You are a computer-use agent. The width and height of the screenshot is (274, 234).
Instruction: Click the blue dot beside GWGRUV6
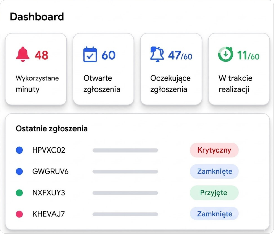(19, 171)
